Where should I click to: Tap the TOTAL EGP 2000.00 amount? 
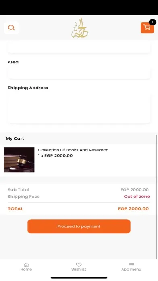click(x=133, y=209)
